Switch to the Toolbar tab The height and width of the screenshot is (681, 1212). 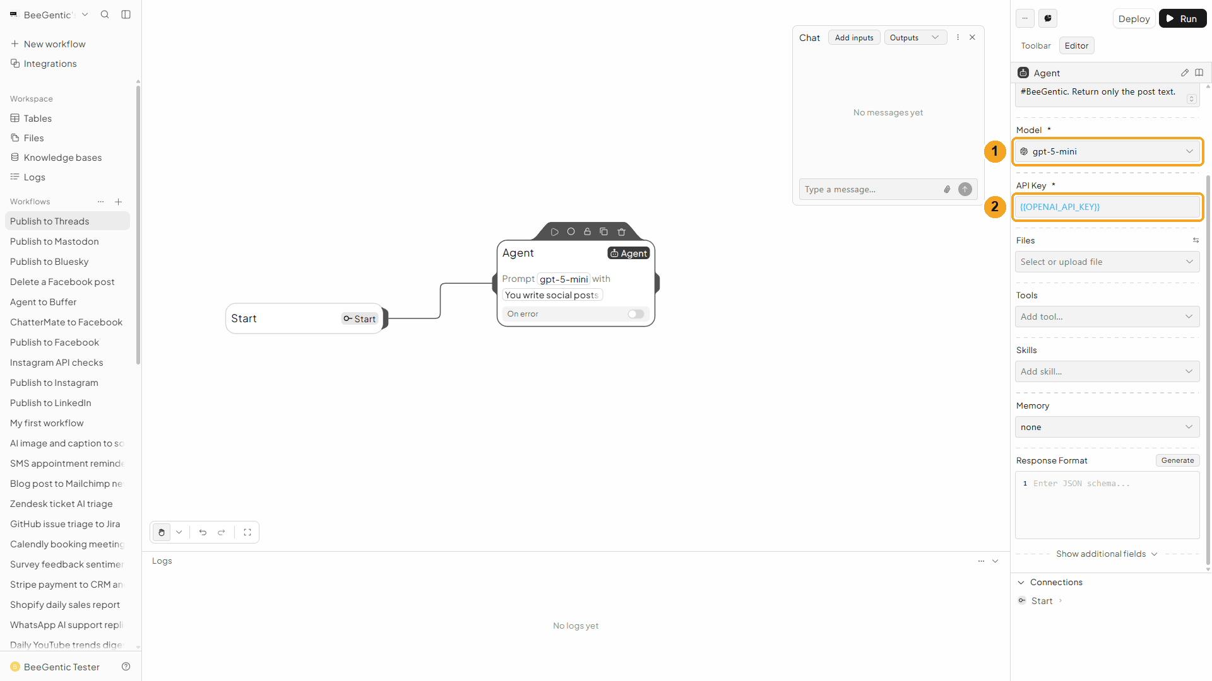click(x=1036, y=45)
